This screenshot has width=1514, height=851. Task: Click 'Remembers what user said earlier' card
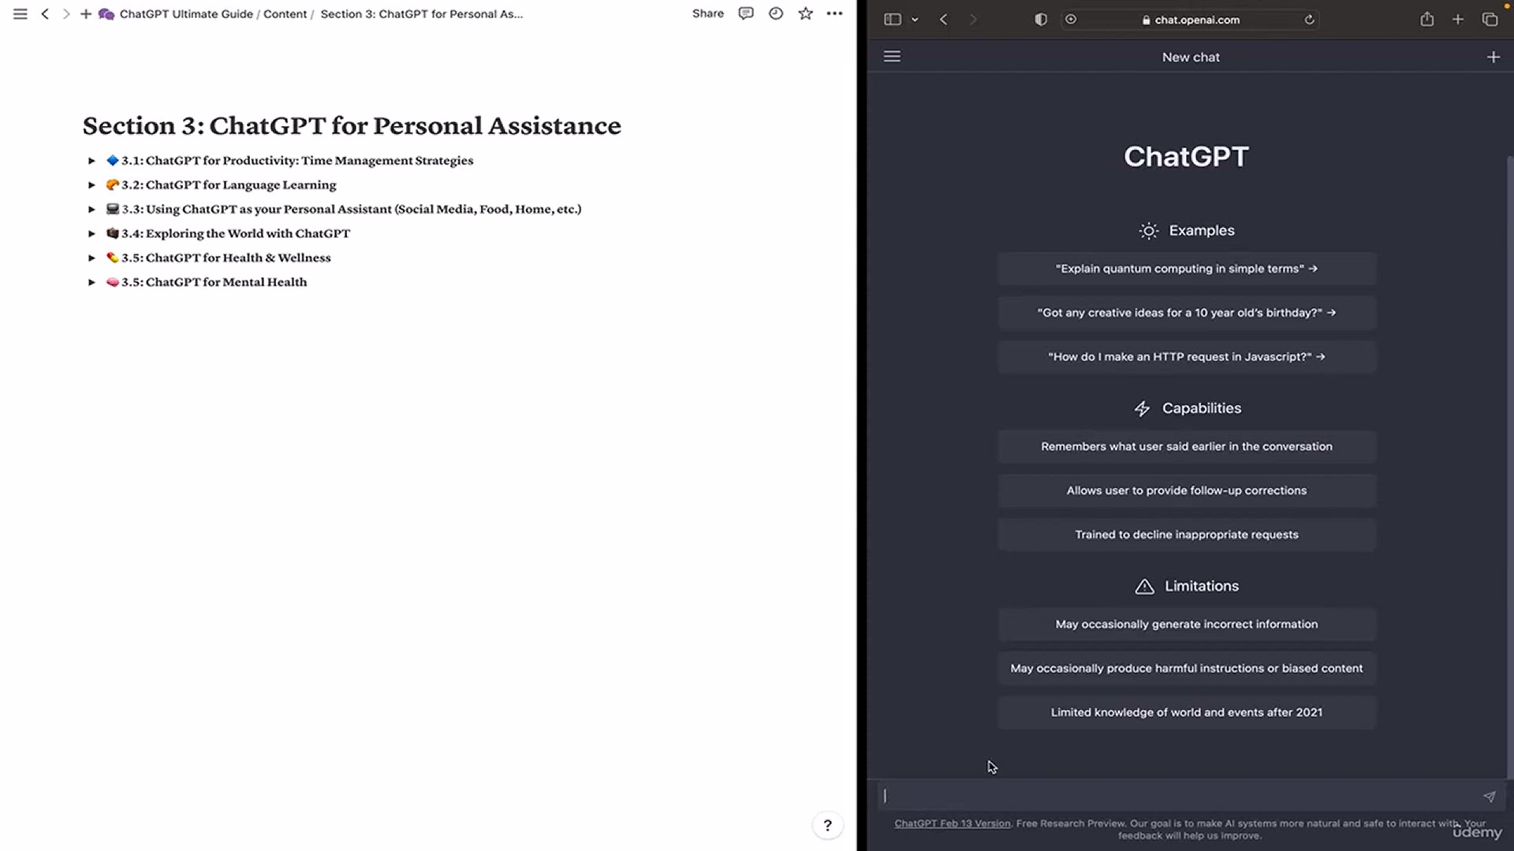1187,447
